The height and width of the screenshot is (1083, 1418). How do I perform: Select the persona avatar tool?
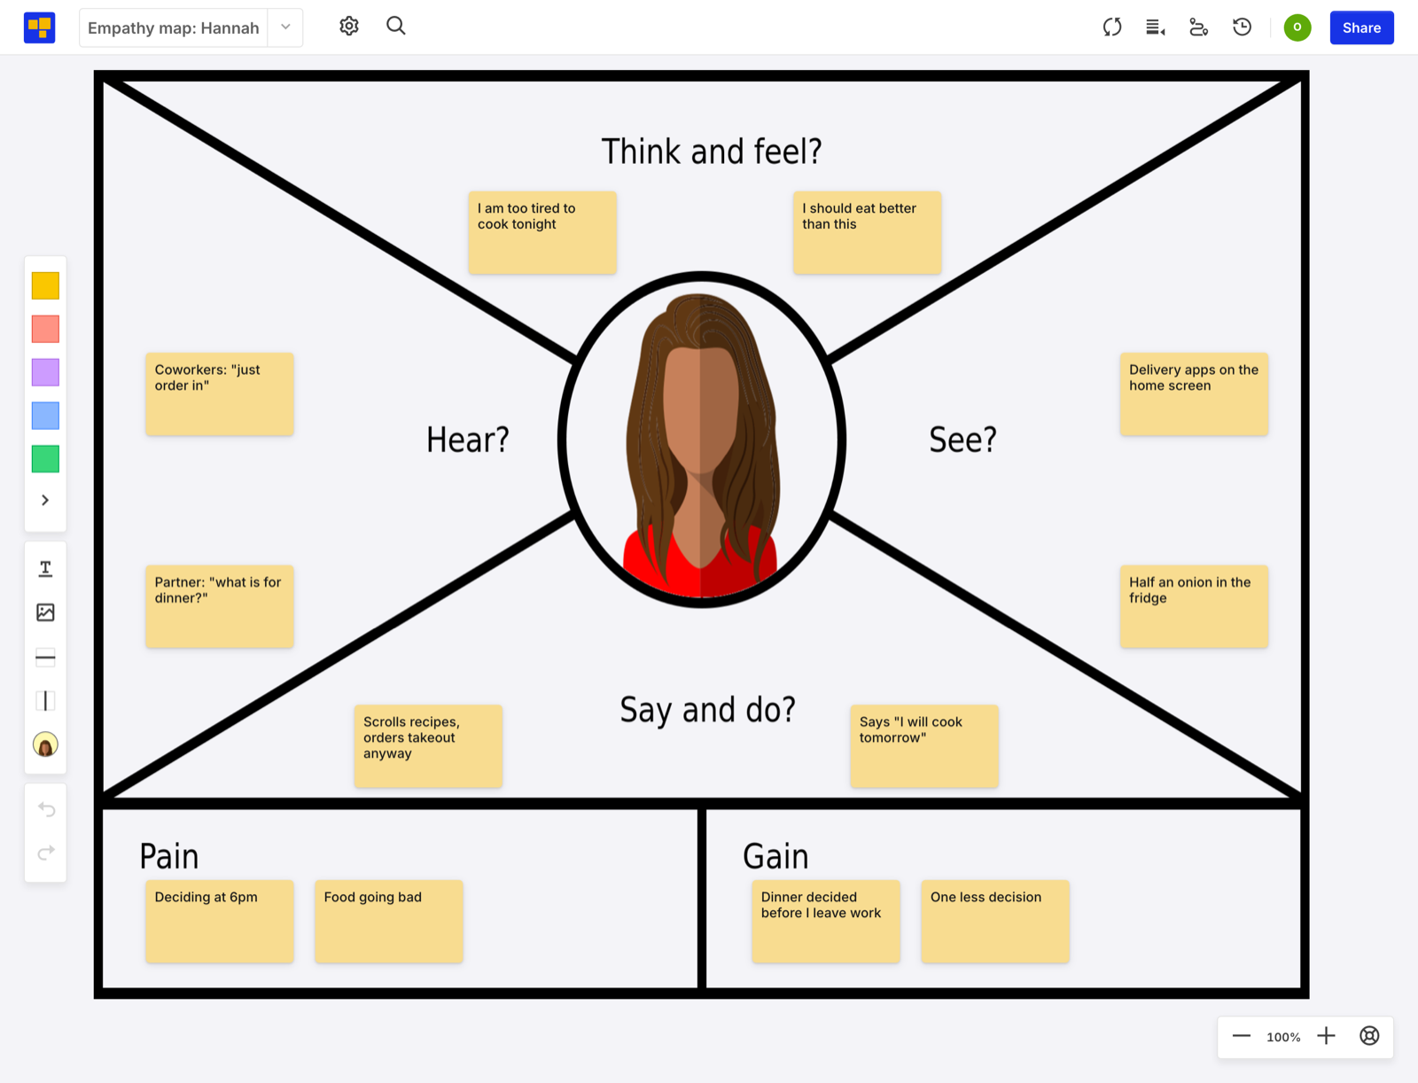click(x=45, y=744)
